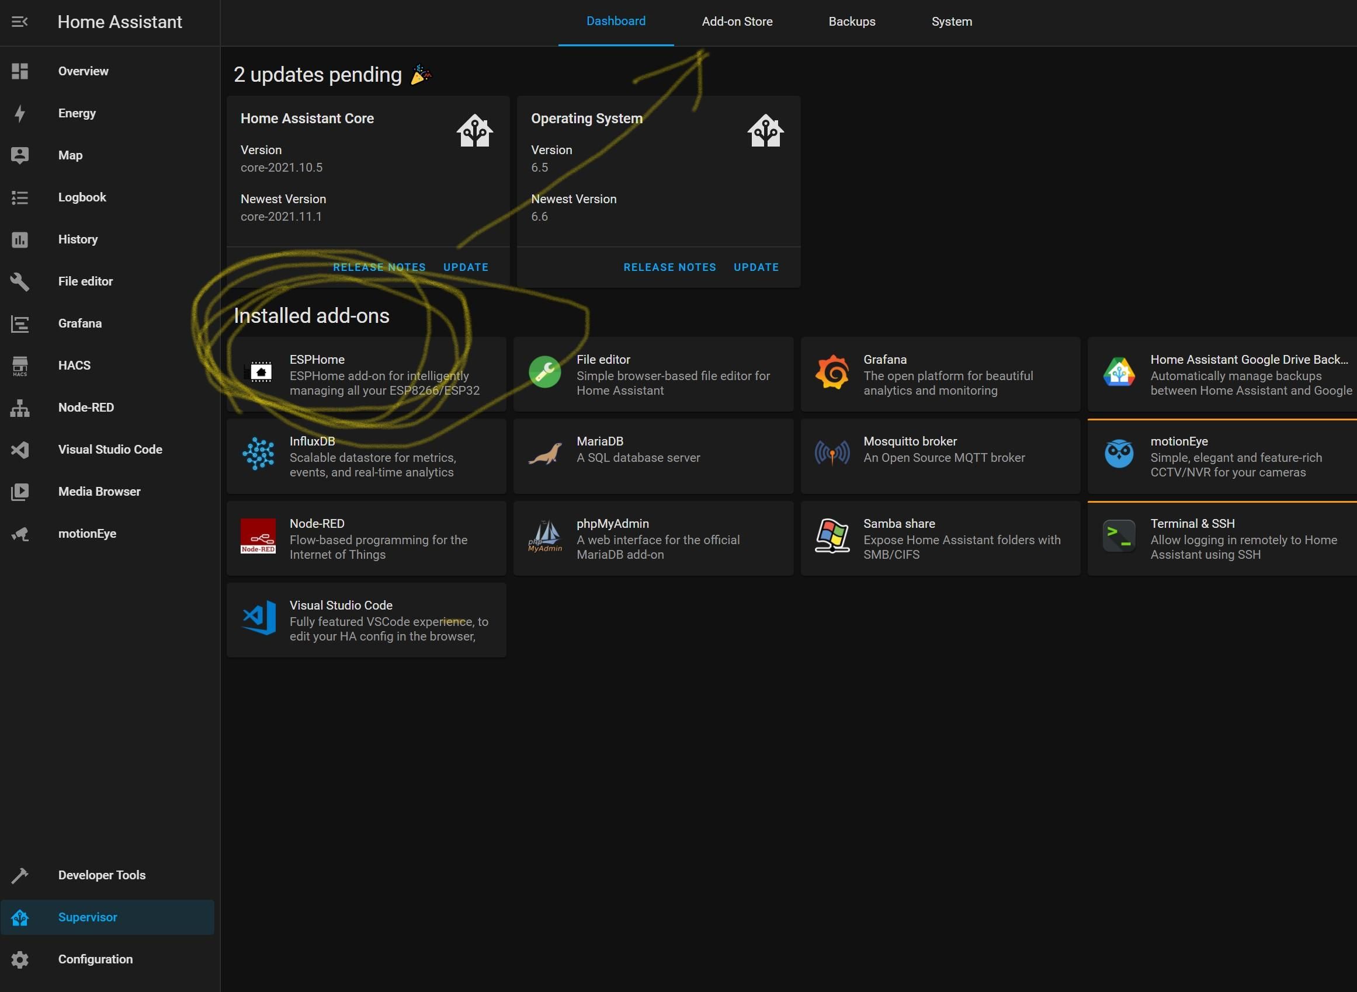Open the Configuration gear icon

(x=20, y=959)
